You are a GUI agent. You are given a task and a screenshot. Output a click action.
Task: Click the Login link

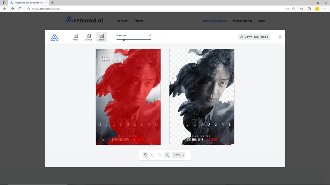pos(261,21)
